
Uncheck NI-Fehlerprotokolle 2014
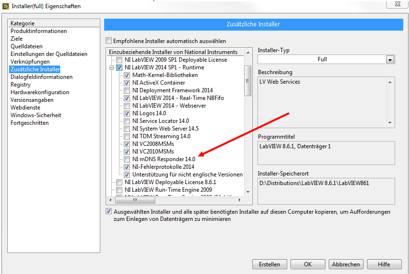[127, 167]
